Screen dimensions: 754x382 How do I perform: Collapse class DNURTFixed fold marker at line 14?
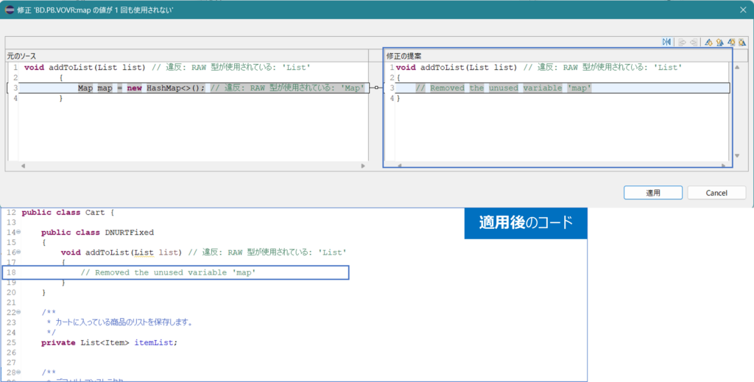(x=18, y=233)
